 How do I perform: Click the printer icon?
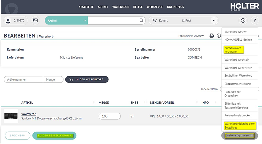click(x=212, y=36)
